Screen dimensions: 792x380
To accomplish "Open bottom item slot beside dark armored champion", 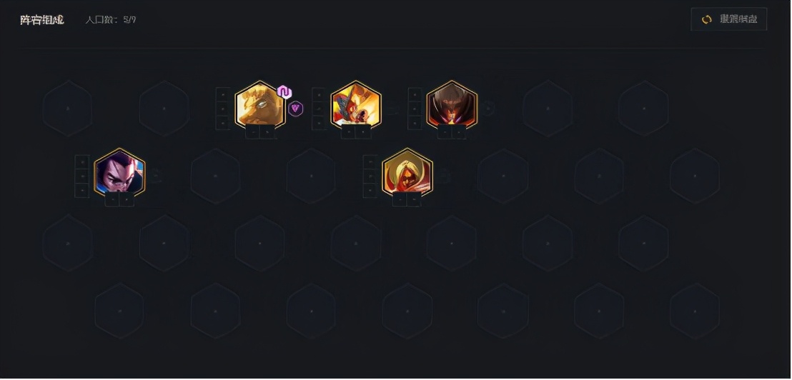I will tap(415, 123).
